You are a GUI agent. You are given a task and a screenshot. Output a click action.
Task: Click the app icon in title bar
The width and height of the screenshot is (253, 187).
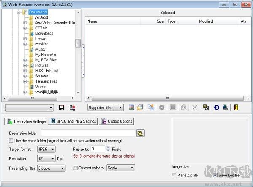coord(4,5)
